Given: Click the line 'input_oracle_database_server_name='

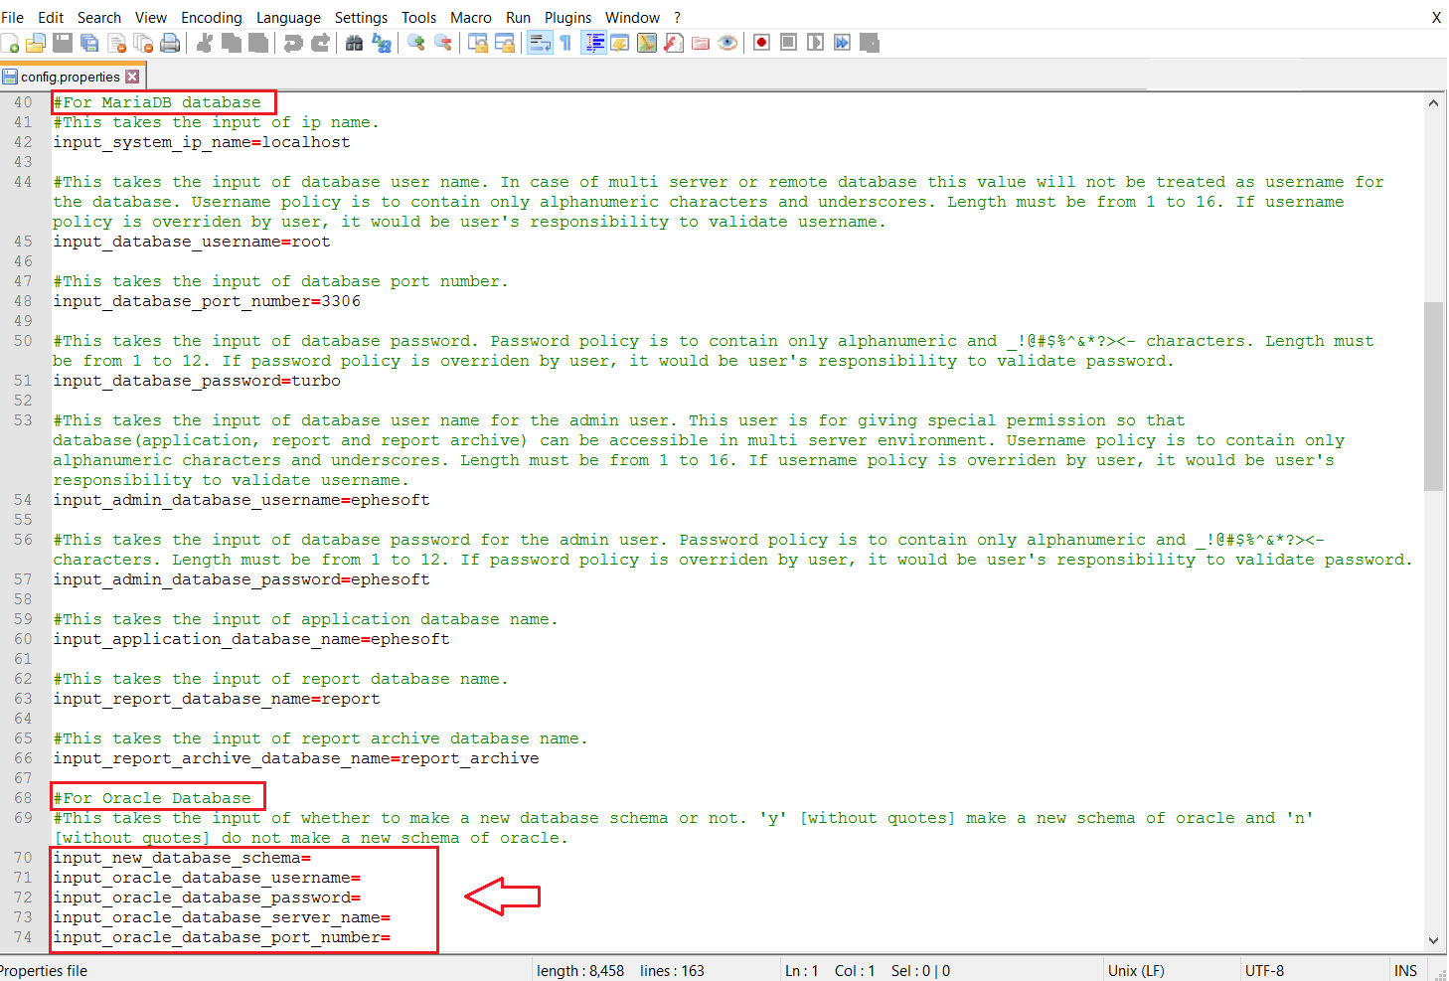Looking at the screenshot, I should coord(222,917).
